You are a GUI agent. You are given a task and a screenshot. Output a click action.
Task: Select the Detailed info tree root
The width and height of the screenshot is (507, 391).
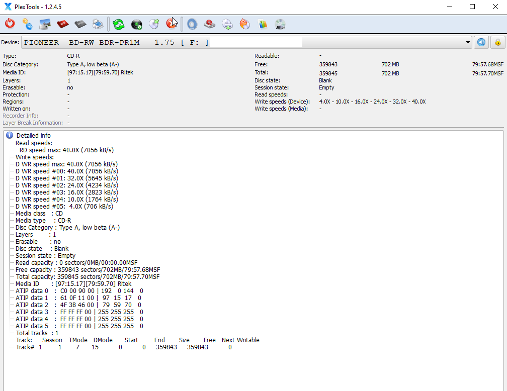coord(34,135)
